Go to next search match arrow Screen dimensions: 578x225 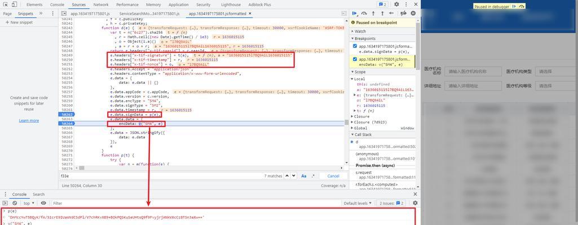click(x=294, y=175)
